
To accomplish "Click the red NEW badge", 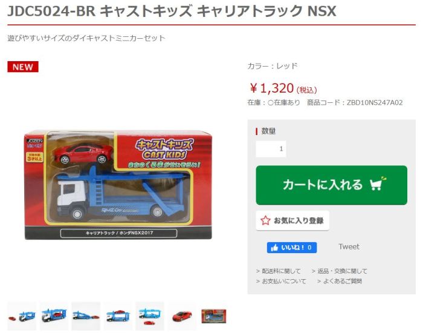I will click(23, 67).
